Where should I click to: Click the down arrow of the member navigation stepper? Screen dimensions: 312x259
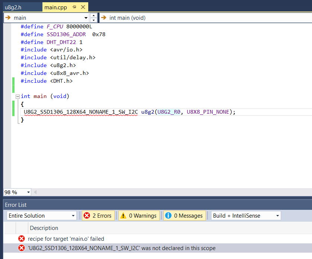[x=93, y=20]
